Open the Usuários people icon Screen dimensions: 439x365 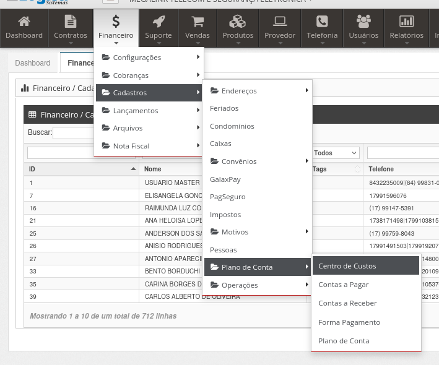(363, 21)
